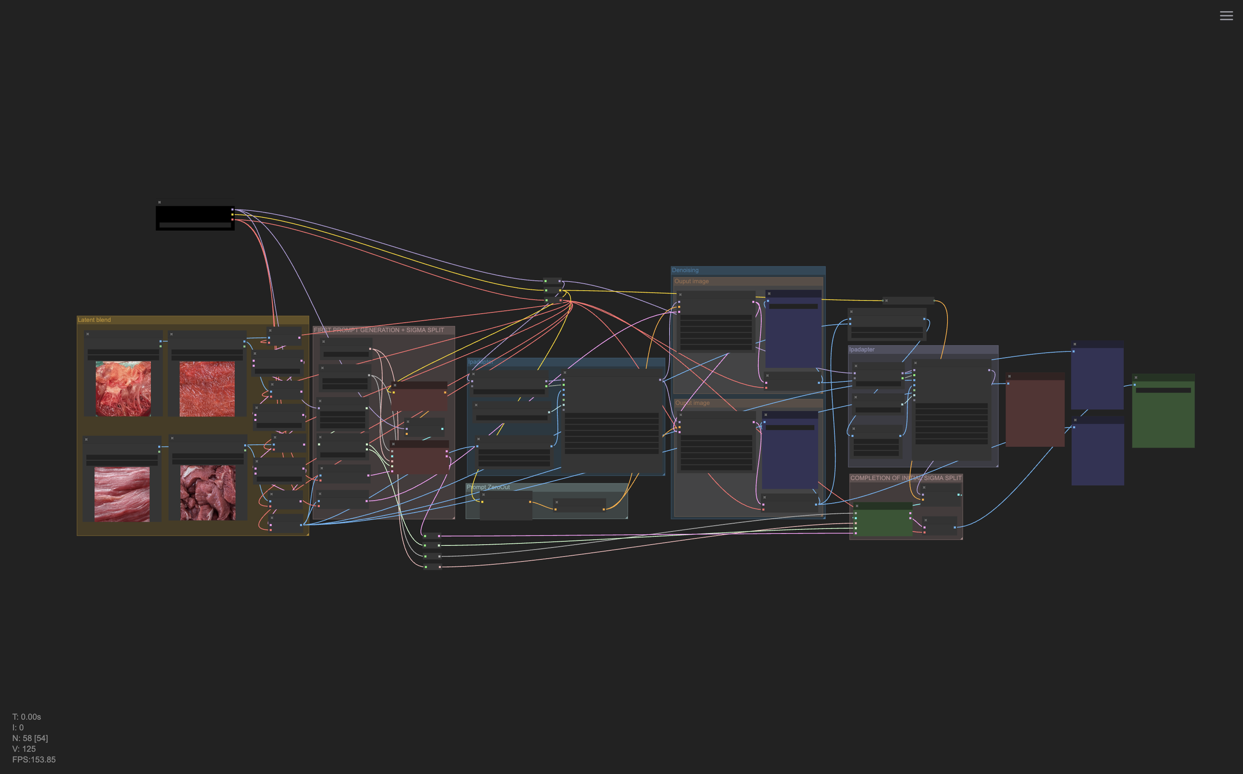The height and width of the screenshot is (774, 1243).
Task: Click the collapse dot of the green node in COMPLETION group
Action: [x=857, y=506]
